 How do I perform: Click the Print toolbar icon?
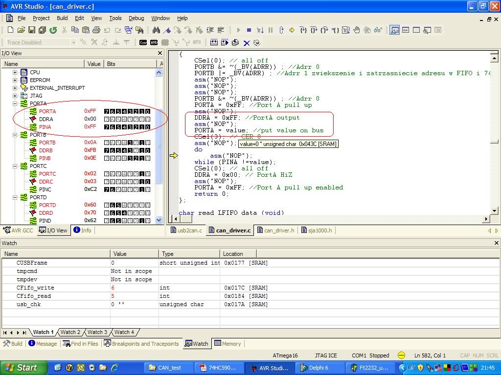coord(96,30)
